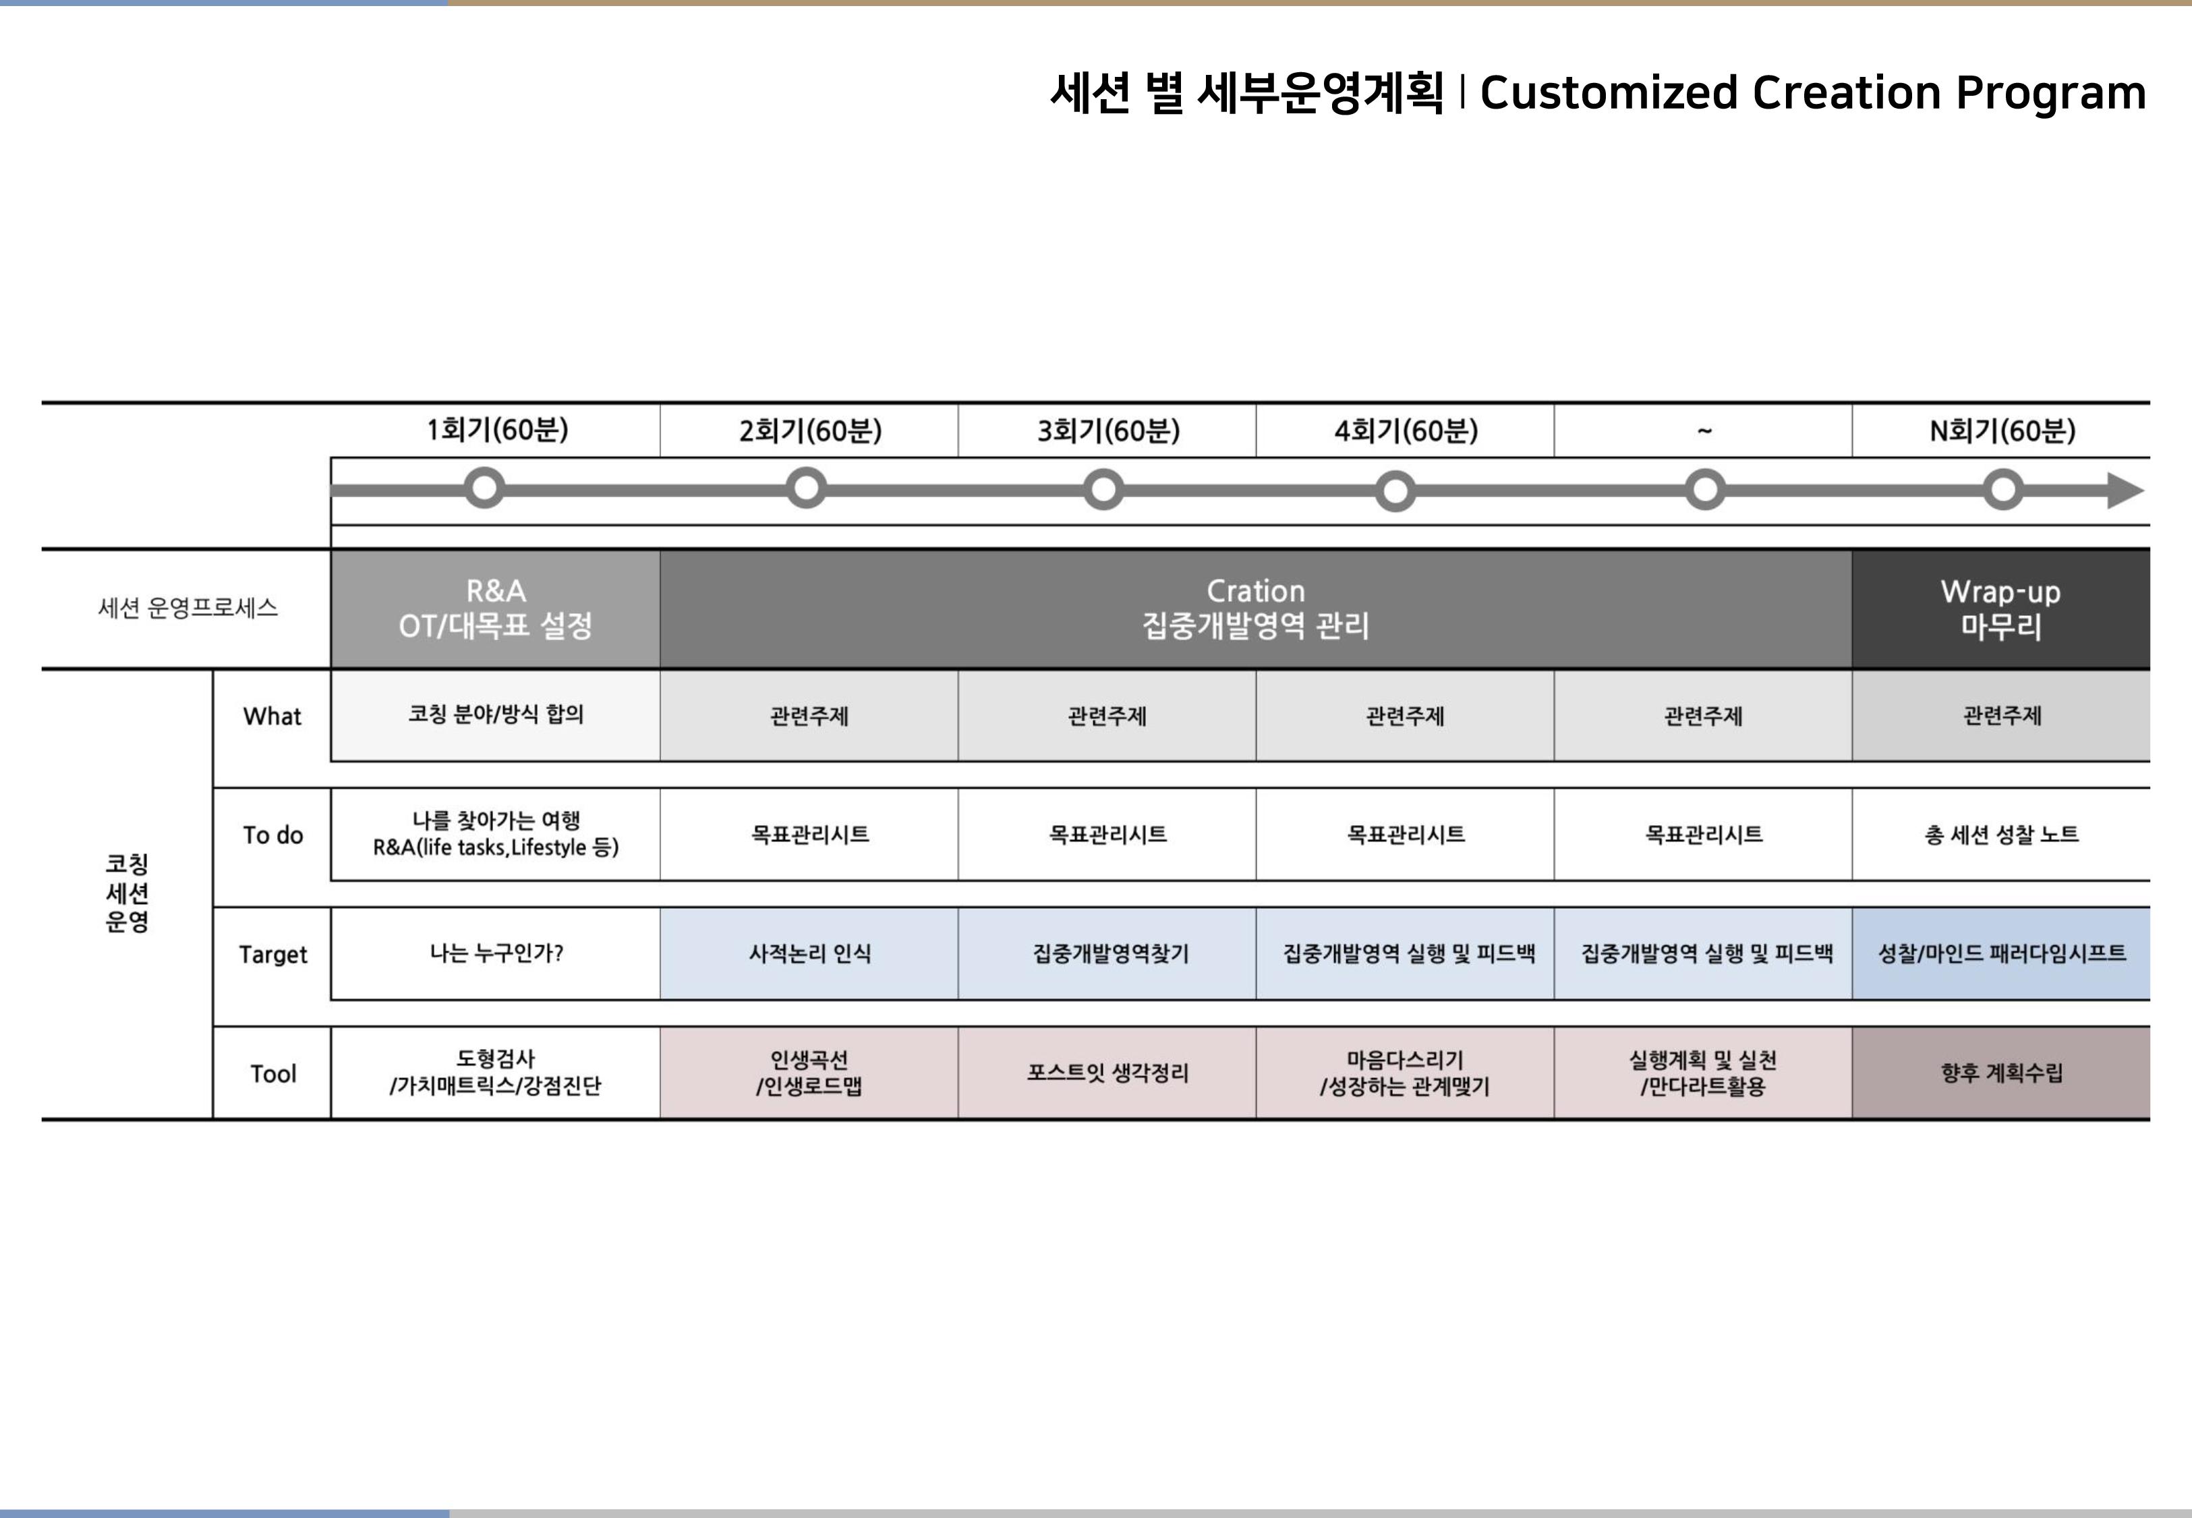Click the What row label
The image size is (2192, 1518).
click(x=272, y=716)
